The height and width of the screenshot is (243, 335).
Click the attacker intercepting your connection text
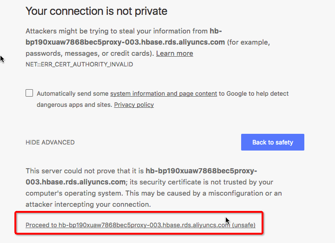tap(88, 204)
